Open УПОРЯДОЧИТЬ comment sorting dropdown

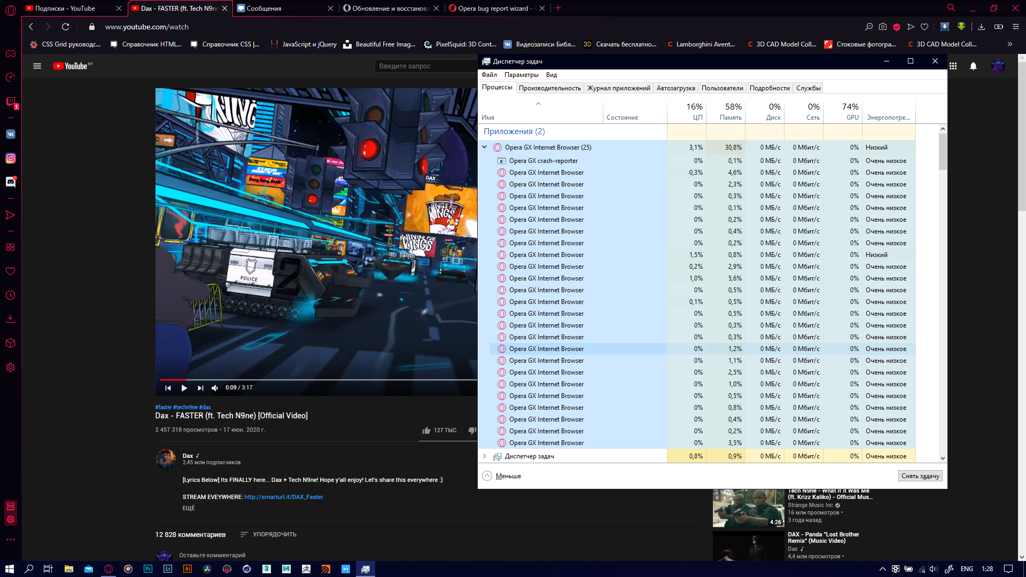click(x=268, y=534)
